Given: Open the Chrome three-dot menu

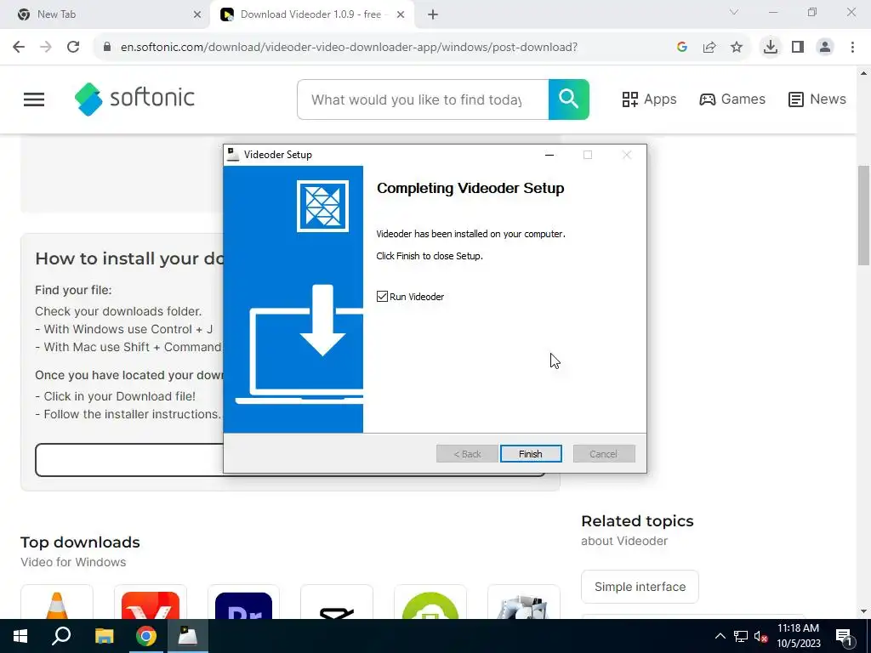Looking at the screenshot, I should 852,47.
